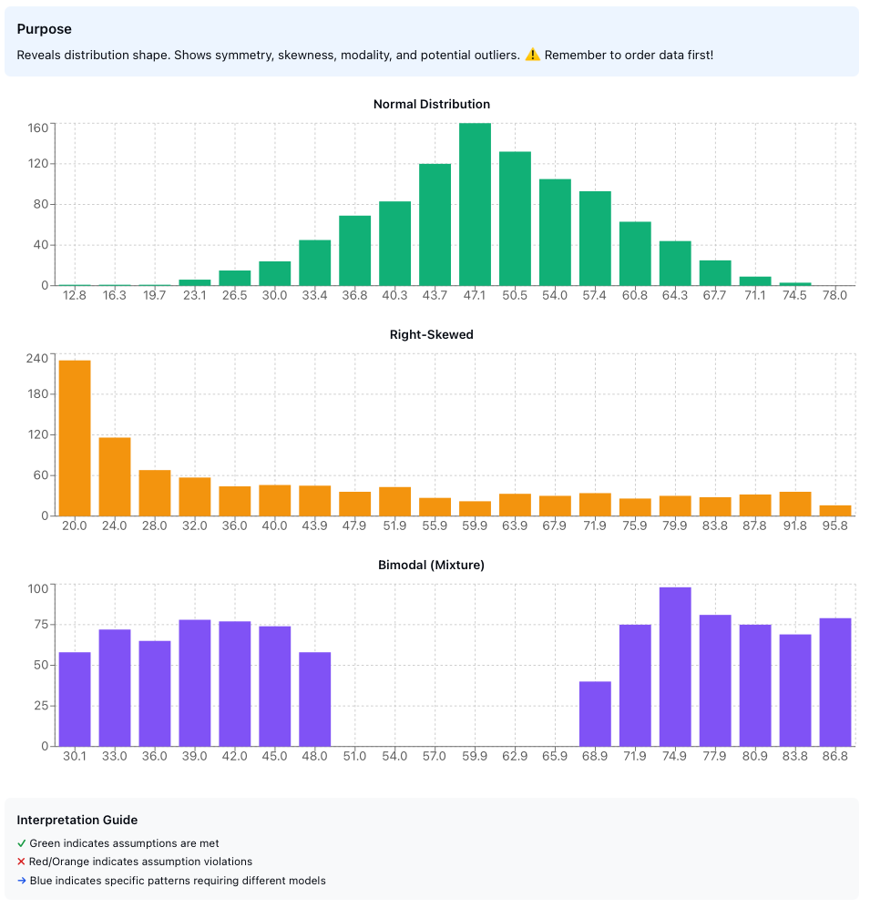The height and width of the screenshot is (908, 870).
Task: Click the 59.9 axis label on the Bimodal chart
Action: click(475, 756)
